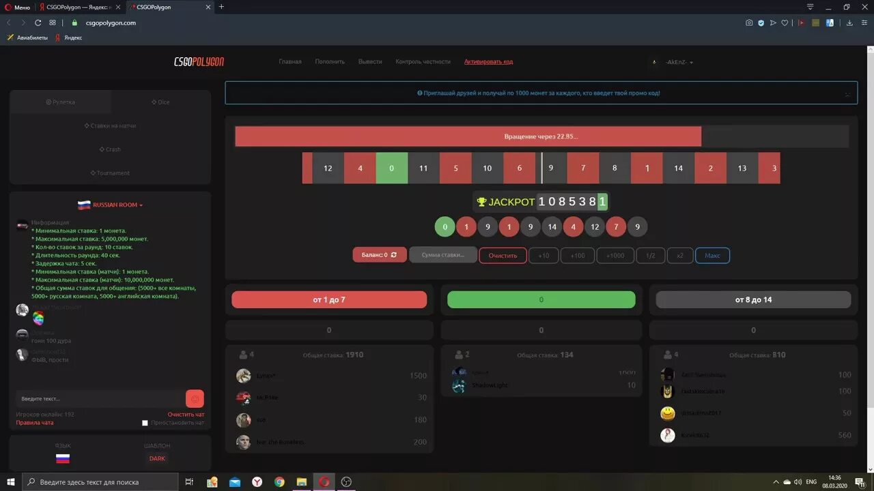Reload the page in browser toolbar

click(38, 23)
